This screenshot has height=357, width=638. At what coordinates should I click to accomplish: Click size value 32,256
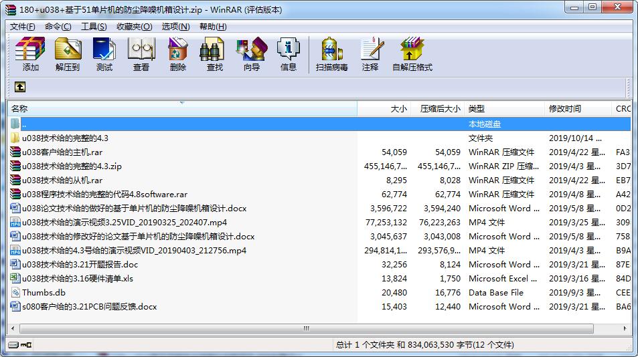[394, 264]
